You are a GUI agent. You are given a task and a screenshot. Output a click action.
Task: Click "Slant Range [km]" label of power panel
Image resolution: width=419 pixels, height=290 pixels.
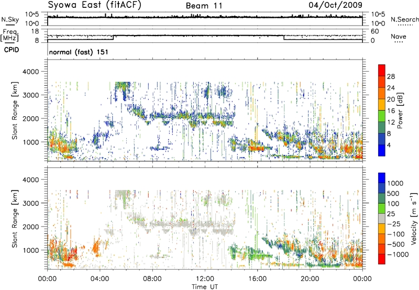(x=15, y=110)
